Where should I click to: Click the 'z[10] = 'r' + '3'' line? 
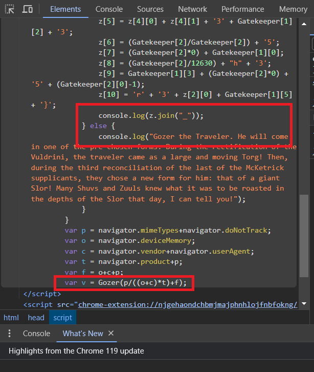point(195,94)
